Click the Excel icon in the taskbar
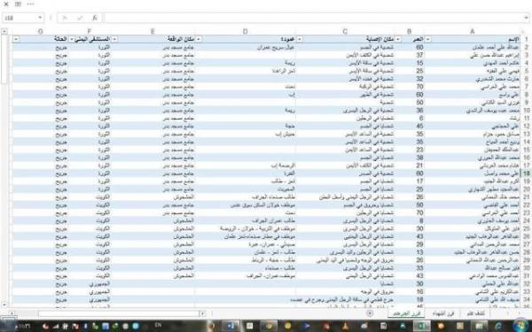The image size is (532, 332). click(422, 326)
